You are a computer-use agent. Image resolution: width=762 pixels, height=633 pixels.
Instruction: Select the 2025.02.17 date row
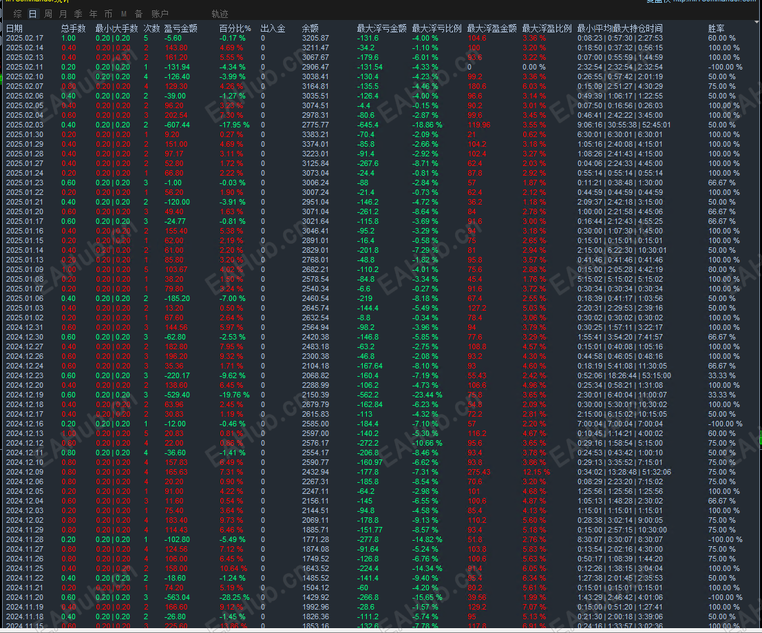tap(24, 38)
